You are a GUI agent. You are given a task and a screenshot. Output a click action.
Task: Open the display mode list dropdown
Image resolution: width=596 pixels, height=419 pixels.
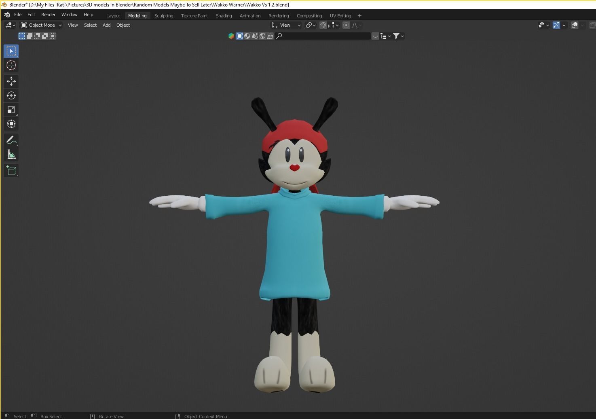386,36
